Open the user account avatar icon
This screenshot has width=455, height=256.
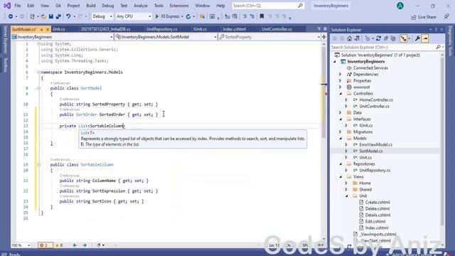pos(400,6)
